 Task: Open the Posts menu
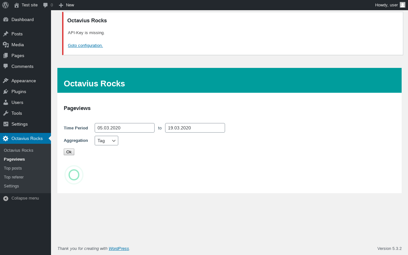click(x=25, y=34)
